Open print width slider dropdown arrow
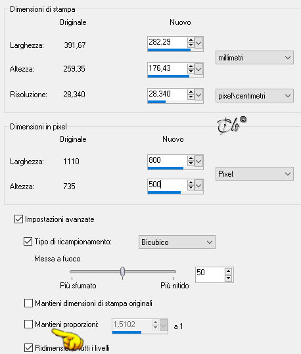 (x=198, y=43)
